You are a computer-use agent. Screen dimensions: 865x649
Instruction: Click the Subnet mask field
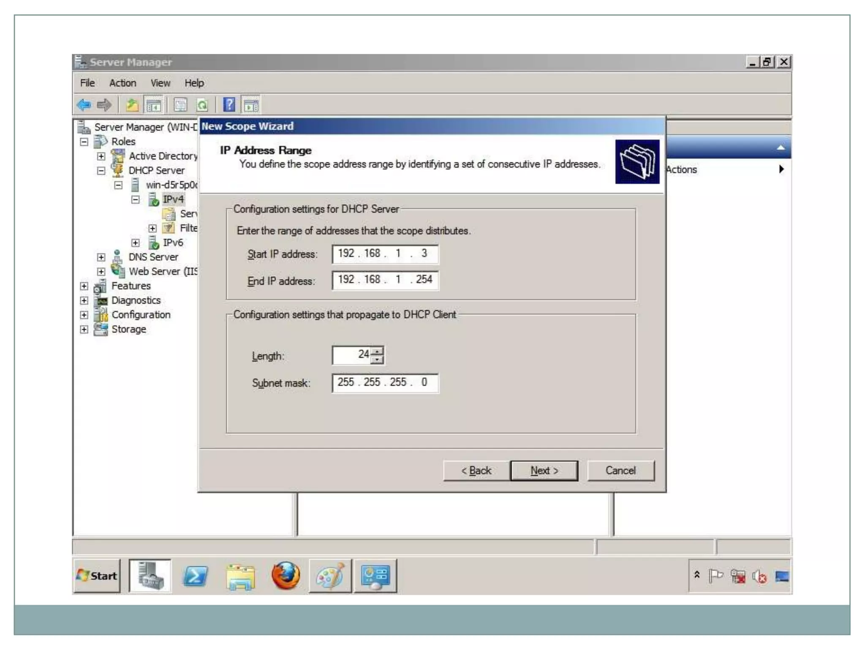click(x=385, y=383)
